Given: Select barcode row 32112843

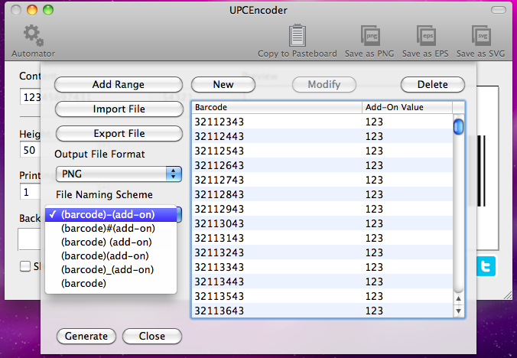Looking at the screenshot, I should (322, 194).
